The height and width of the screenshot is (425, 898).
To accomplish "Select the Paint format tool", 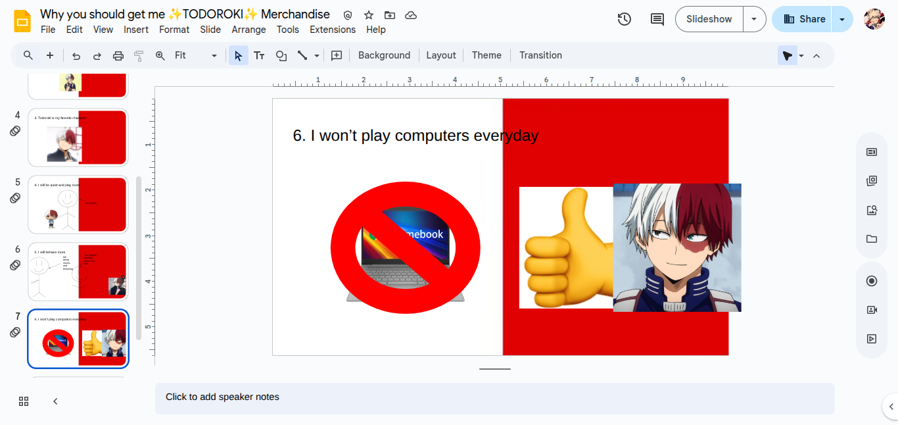I will click(139, 55).
